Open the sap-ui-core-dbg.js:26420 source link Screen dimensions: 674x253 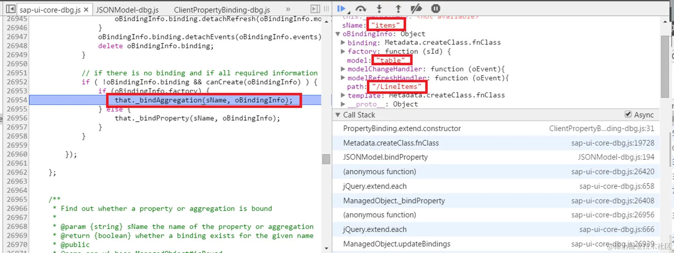[x=612, y=172]
